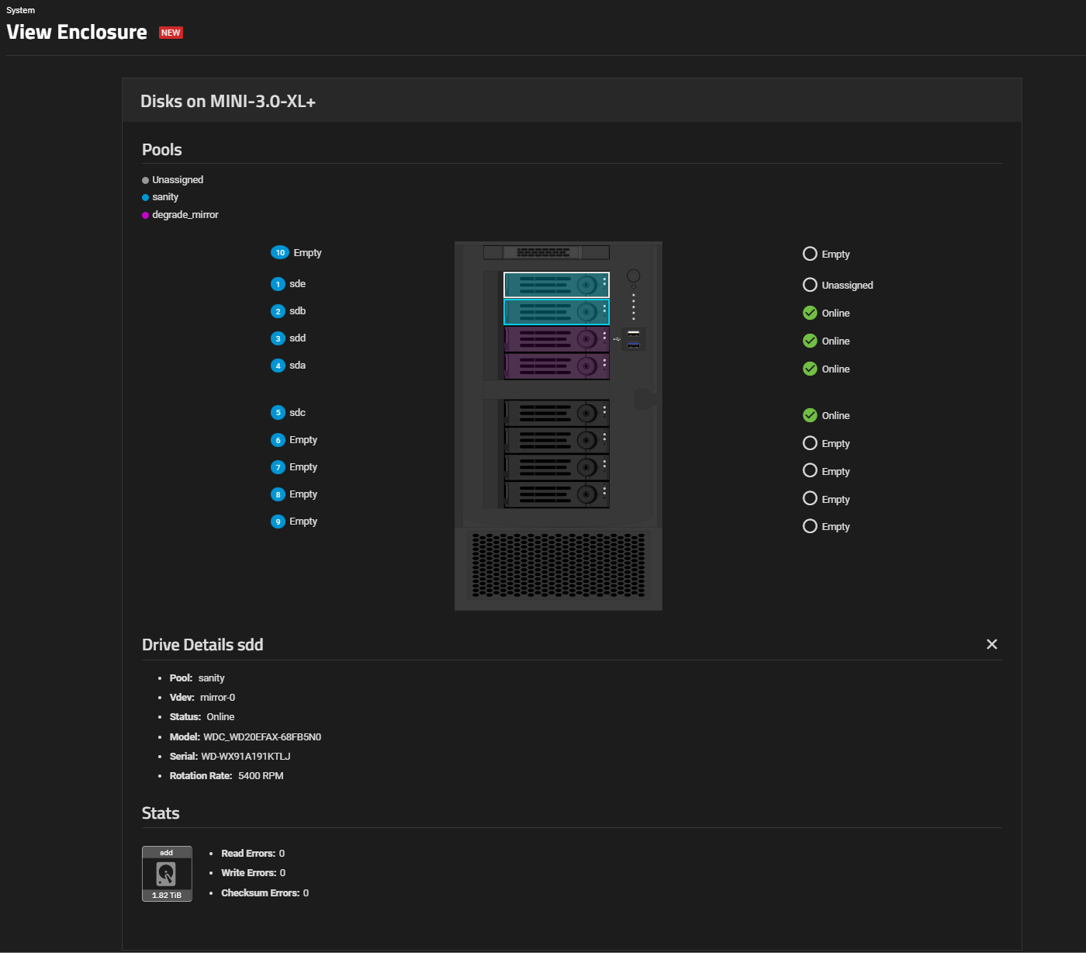The height and width of the screenshot is (953, 1086).
Task: Click slot 9 Empty badge
Action: pyautogui.click(x=278, y=522)
